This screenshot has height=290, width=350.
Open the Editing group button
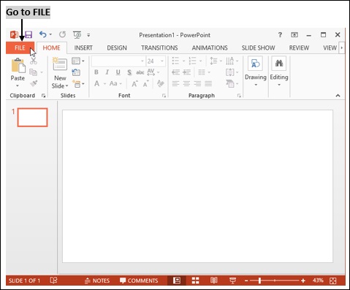pos(279,72)
